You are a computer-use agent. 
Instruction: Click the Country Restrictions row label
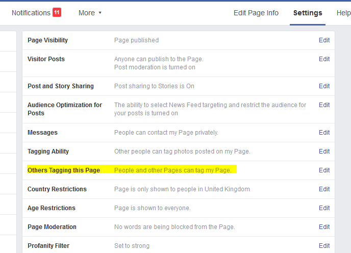pyautogui.click(x=57, y=189)
